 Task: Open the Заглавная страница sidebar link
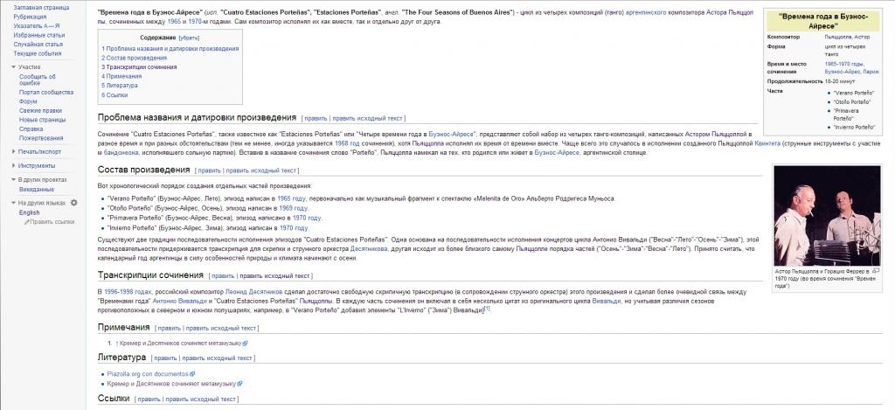coord(38,7)
